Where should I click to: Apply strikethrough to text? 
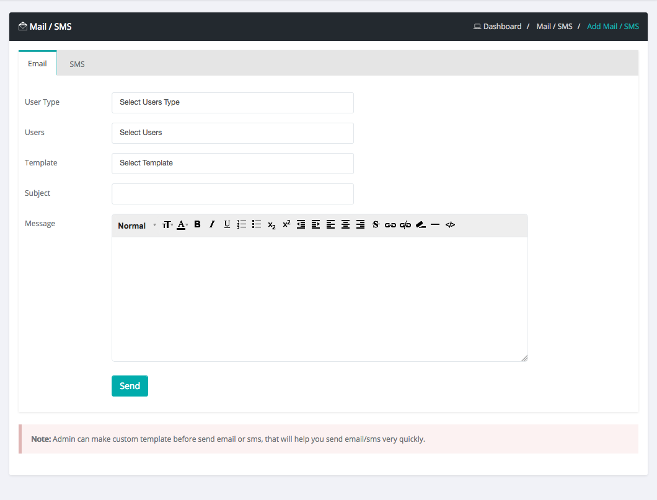click(375, 224)
